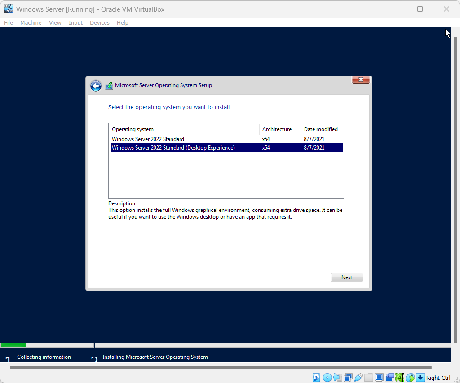Open the Help menu

tap(122, 22)
